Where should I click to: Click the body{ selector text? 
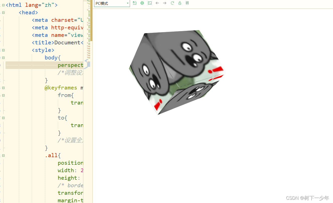53,58
